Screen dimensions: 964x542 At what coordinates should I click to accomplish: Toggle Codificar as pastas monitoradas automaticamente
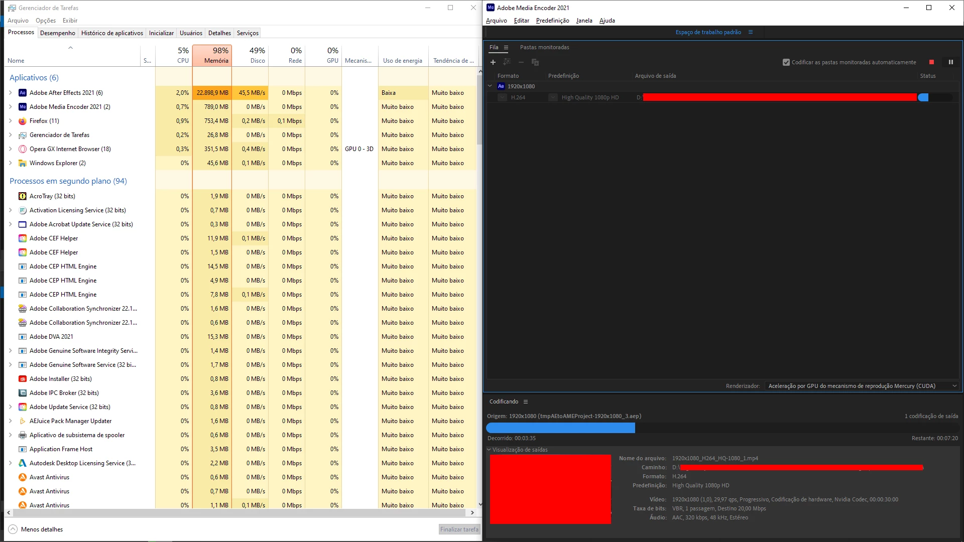786,62
